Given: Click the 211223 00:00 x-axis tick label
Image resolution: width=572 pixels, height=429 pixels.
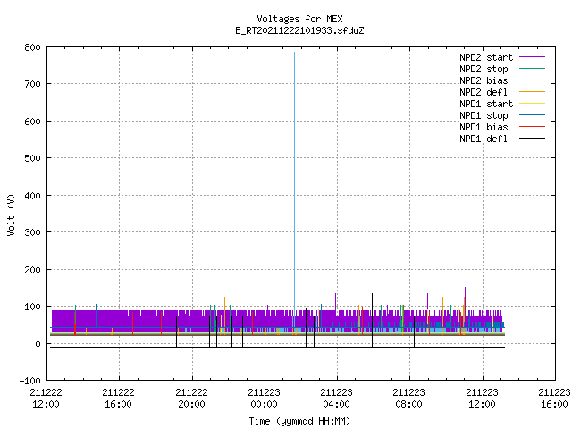Looking at the screenshot, I should pyautogui.click(x=265, y=399).
